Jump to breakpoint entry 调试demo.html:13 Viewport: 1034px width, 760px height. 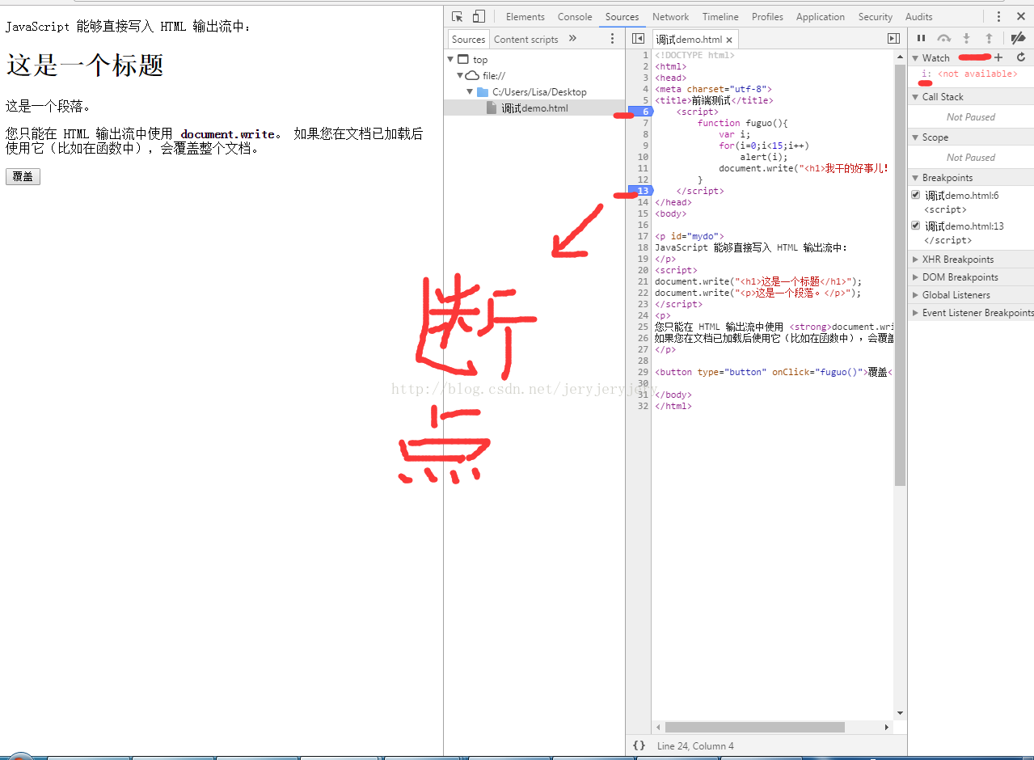click(x=964, y=226)
